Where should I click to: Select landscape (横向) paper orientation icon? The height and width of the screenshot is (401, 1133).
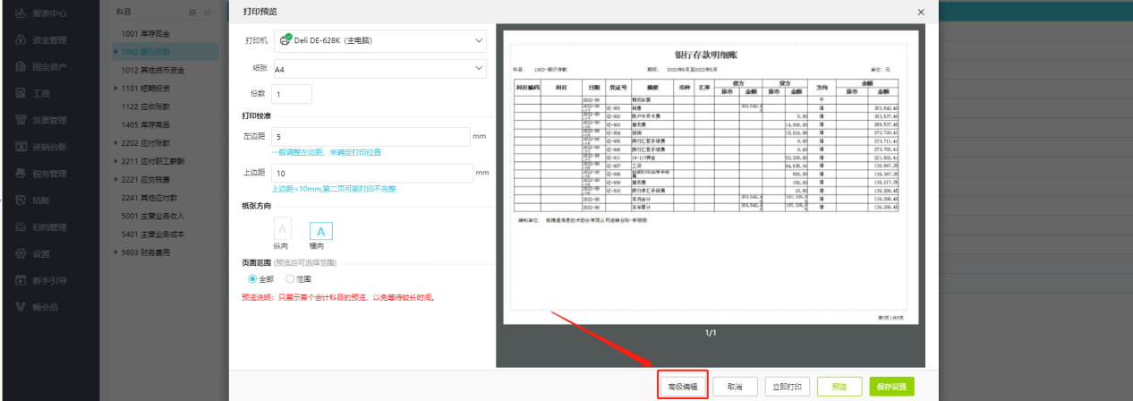tap(321, 231)
